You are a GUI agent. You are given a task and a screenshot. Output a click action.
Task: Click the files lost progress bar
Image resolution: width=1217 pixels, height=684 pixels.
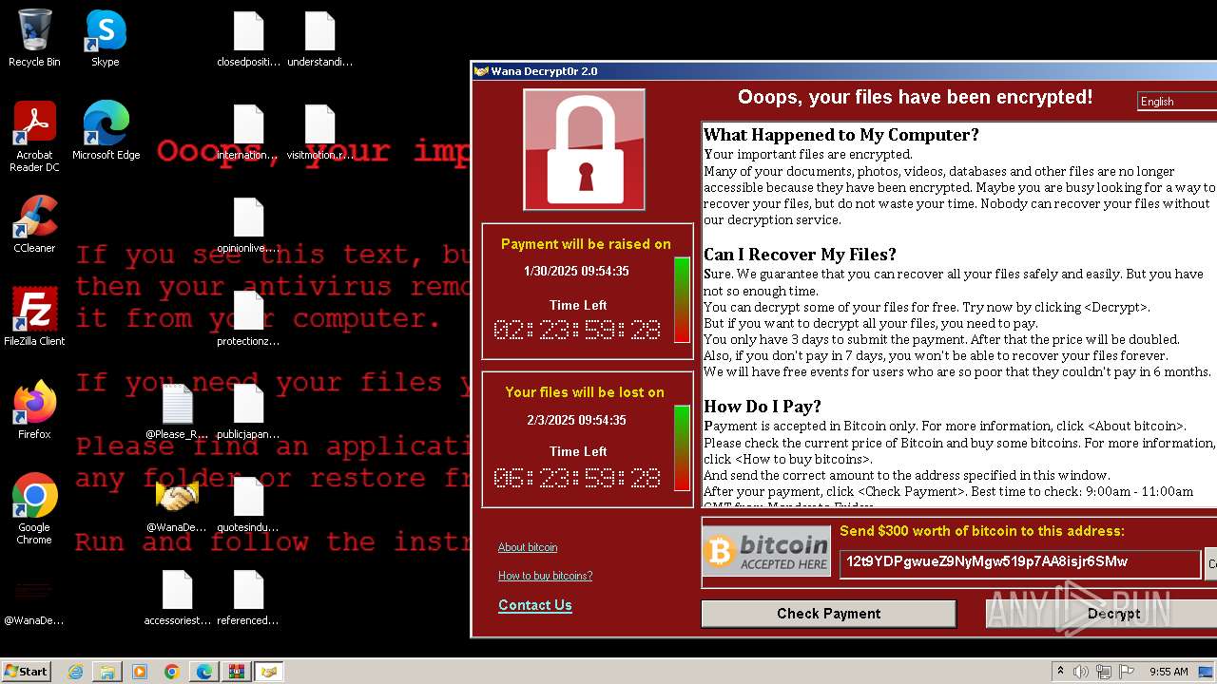pos(682,448)
